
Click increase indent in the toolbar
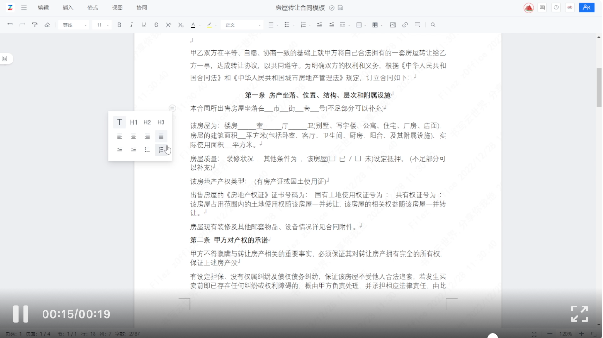[332, 25]
